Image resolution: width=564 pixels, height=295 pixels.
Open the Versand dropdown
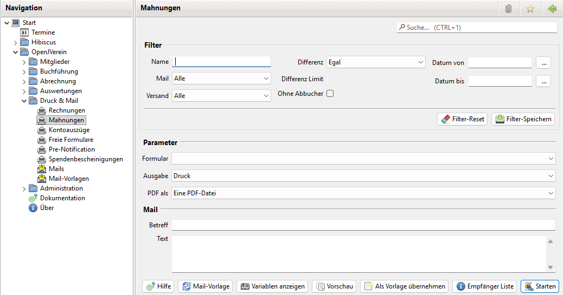[221, 96]
